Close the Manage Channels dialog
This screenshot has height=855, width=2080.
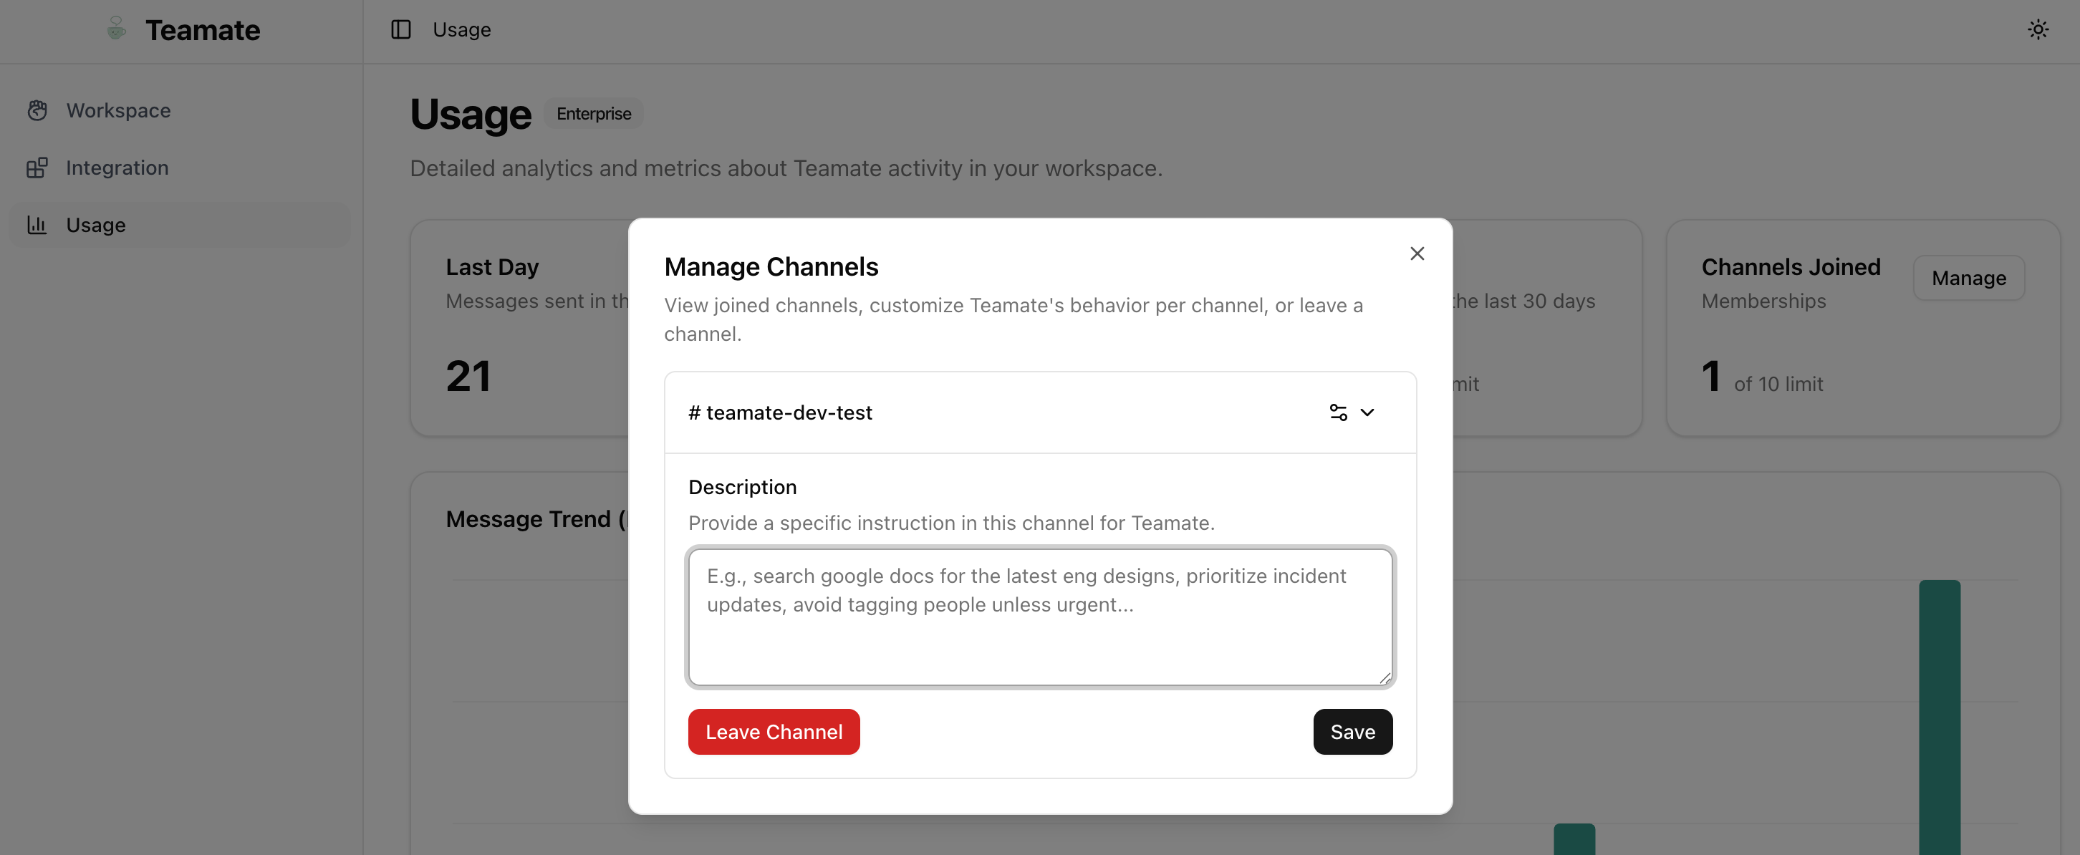pos(1416,253)
